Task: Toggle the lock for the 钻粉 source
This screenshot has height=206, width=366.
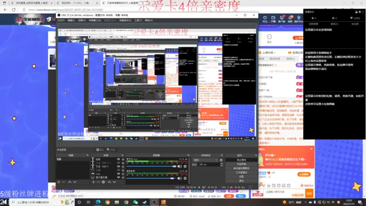Action: pyautogui.click(x=123, y=159)
